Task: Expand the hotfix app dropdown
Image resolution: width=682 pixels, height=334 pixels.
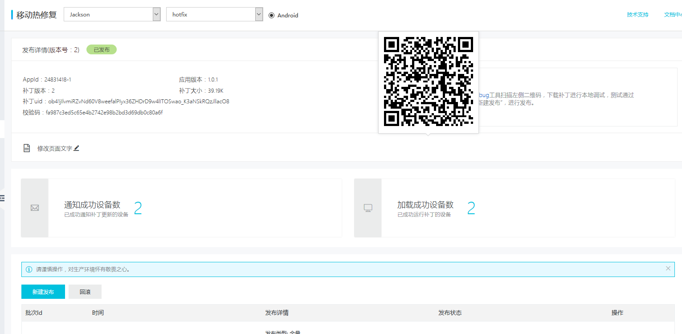Action: tap(214, 14)
